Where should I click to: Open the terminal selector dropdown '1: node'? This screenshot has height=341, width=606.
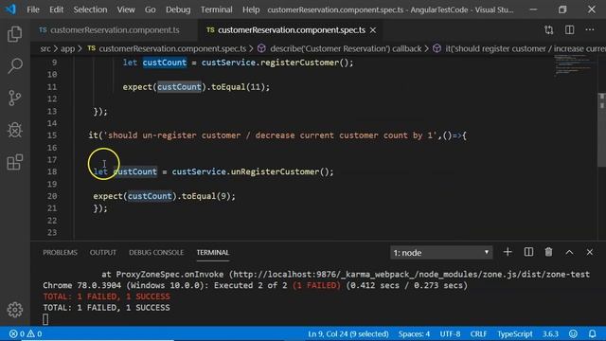click(441, 253)
